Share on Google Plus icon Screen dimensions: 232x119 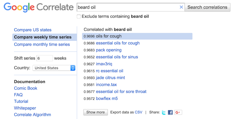tap(178, 112)
